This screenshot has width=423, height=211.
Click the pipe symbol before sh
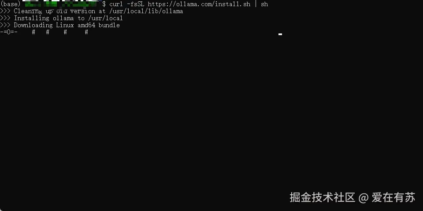[x=256, y=4]
